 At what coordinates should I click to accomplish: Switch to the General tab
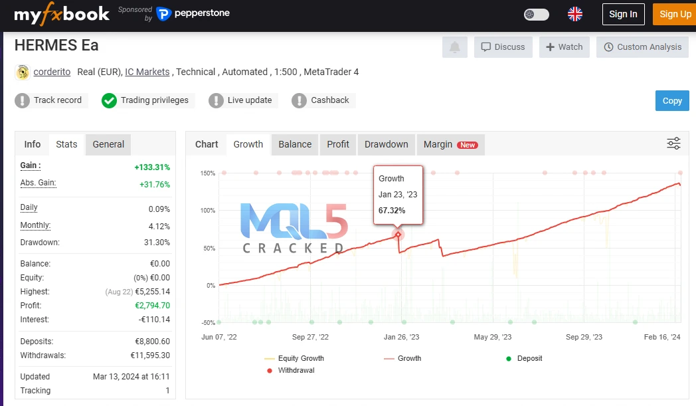pyautogui.click(x=108, y=144)
